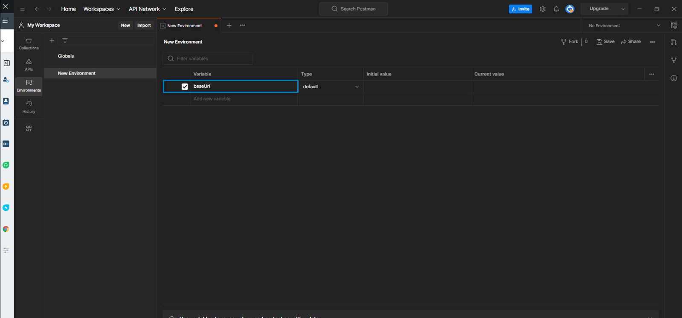
Task: Click the Current value column header
Action: [x=489, y=74]
